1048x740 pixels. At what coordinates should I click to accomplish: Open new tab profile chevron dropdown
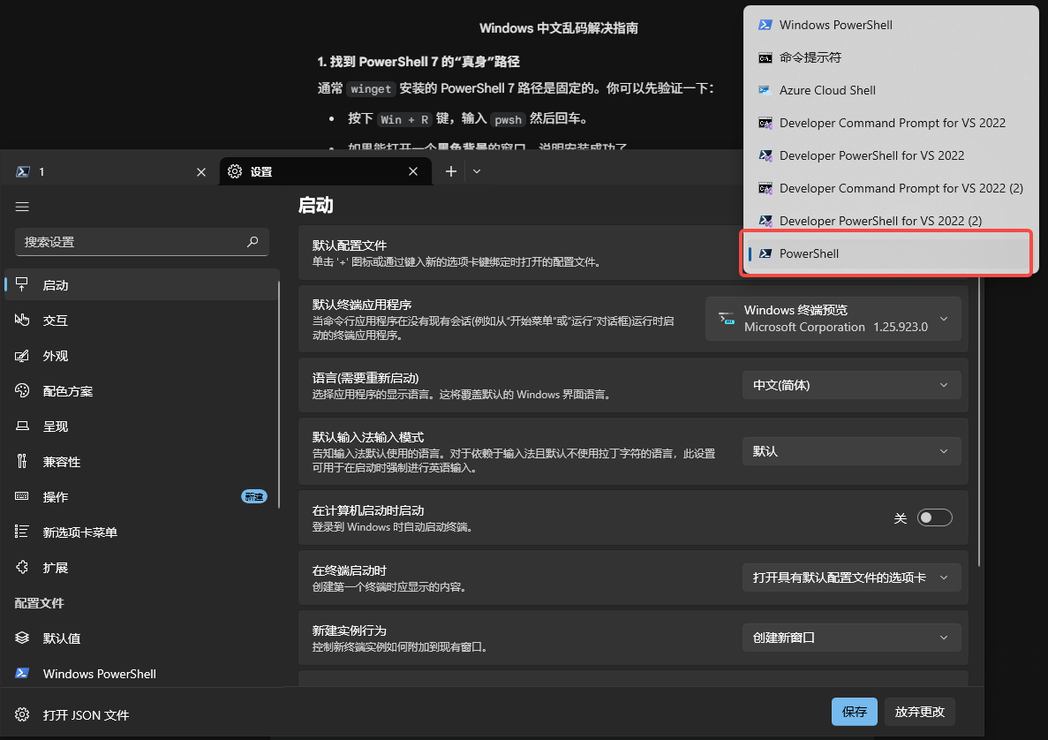[477, 171]
